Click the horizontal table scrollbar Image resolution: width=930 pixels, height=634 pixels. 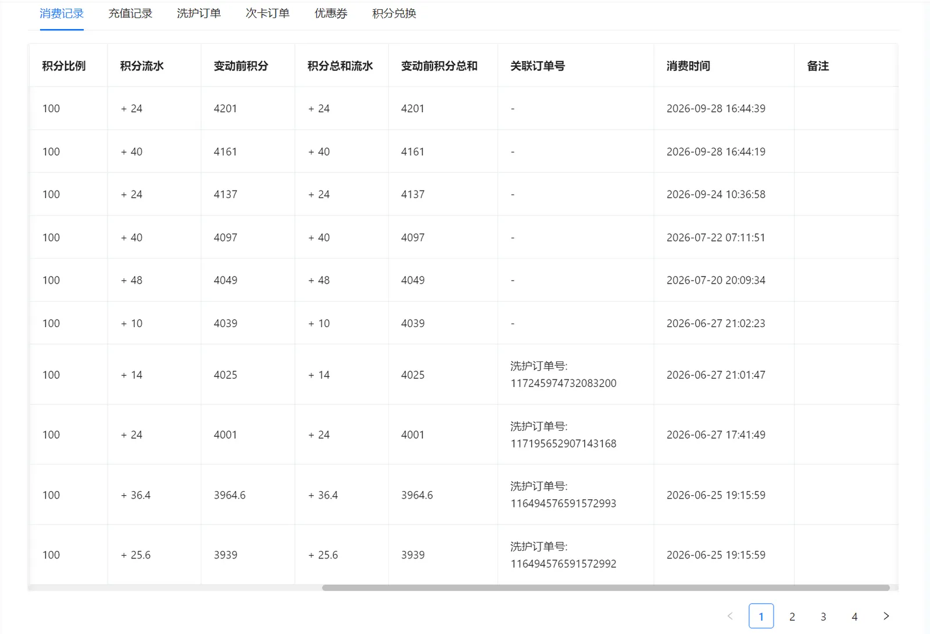tap(606, 588)
